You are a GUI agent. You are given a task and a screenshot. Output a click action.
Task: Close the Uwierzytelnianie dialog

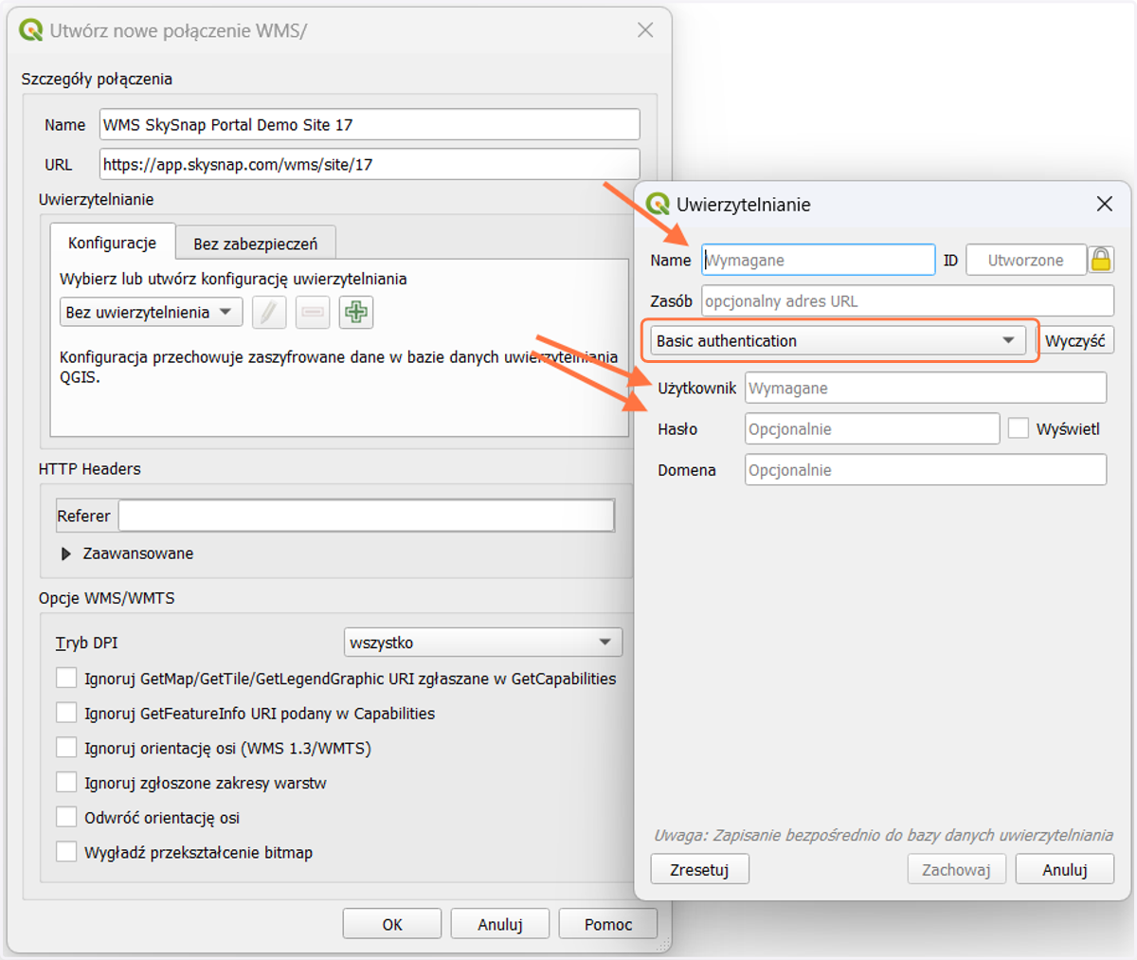click(1104, 204)
